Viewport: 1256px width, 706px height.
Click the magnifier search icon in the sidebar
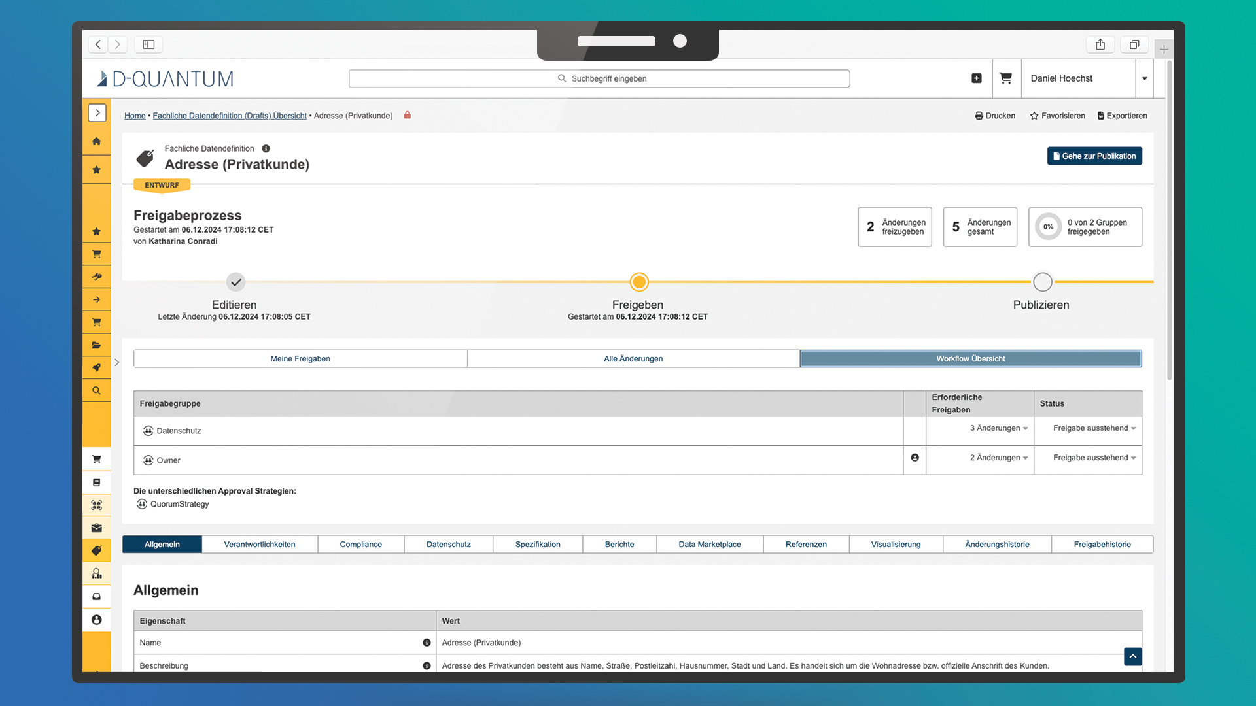pyautogui.click(x=96, y=390)
